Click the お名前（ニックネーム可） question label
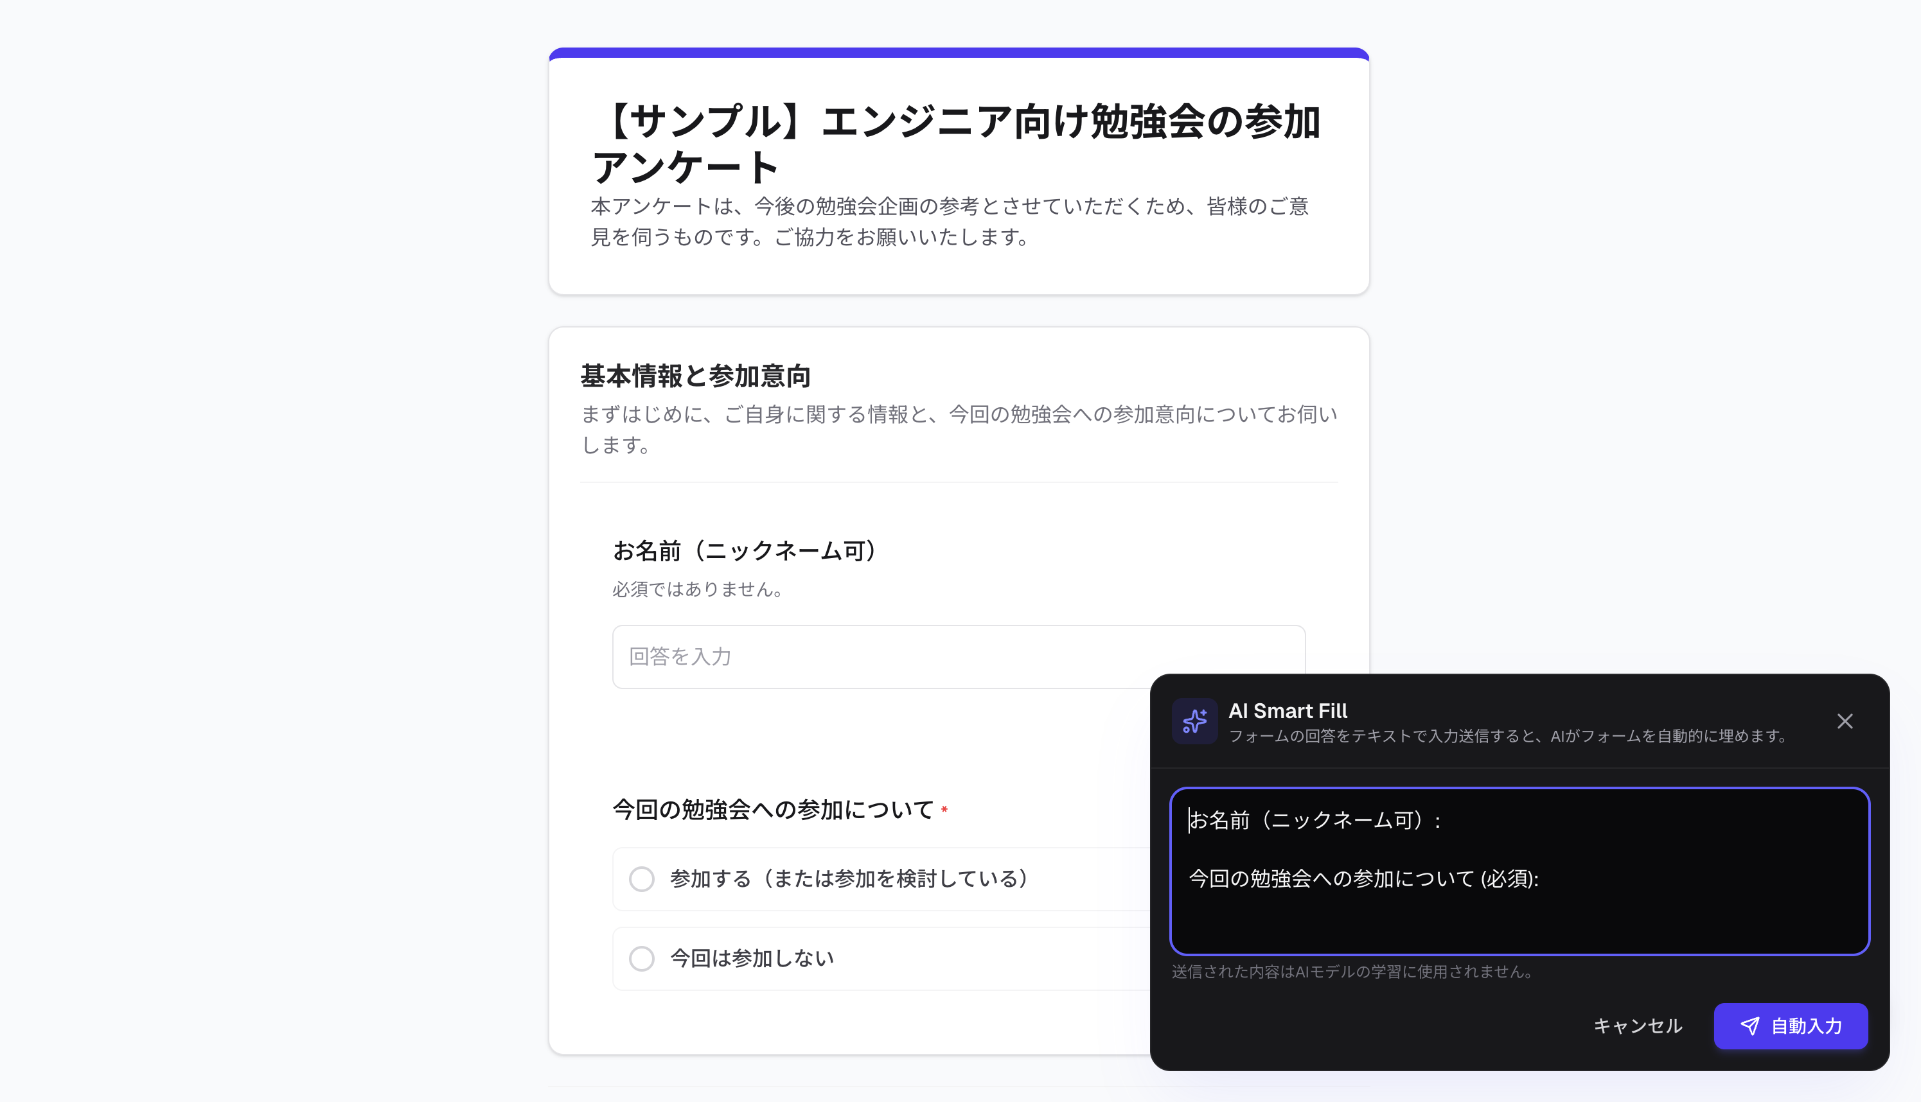 tap(746, 551)
